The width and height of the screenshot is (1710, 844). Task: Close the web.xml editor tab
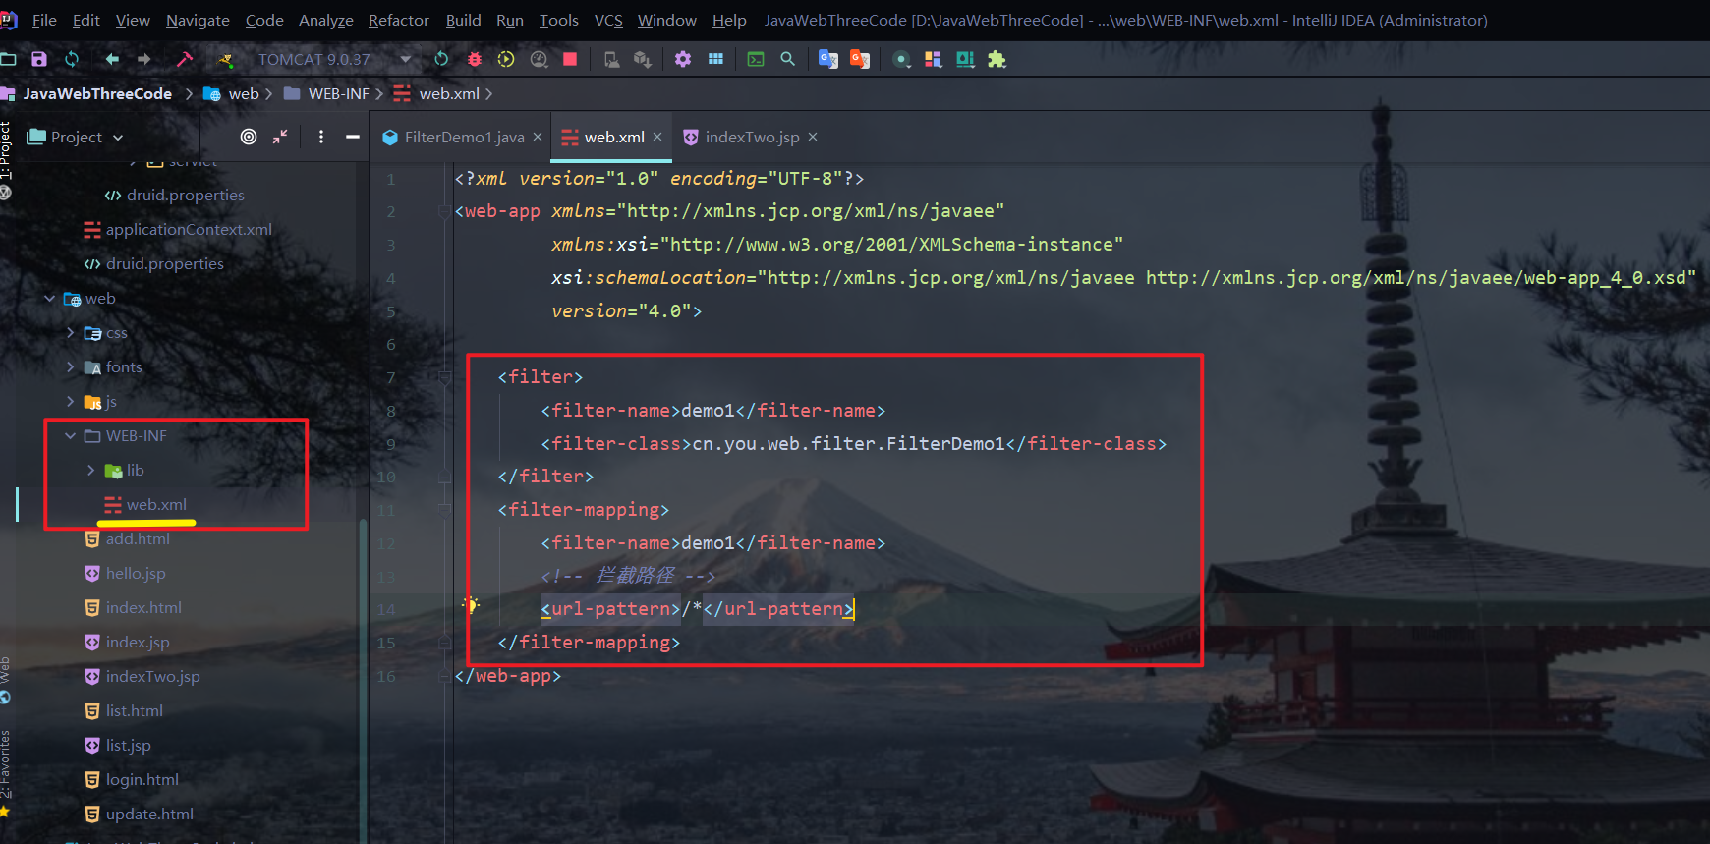(x=657, y=137)
